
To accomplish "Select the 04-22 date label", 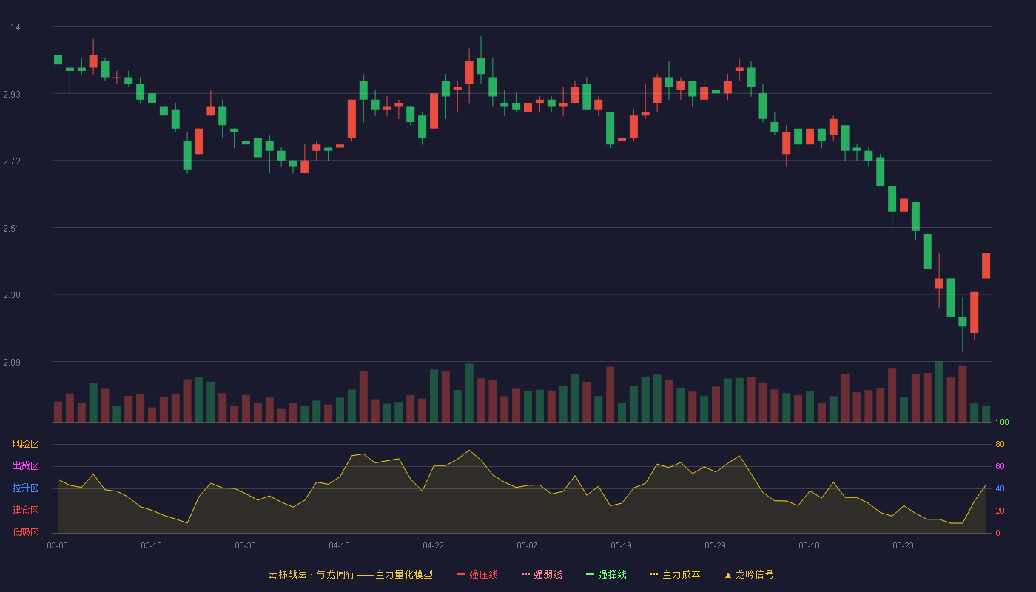I will pyautogui.click(x=433, y=545).
